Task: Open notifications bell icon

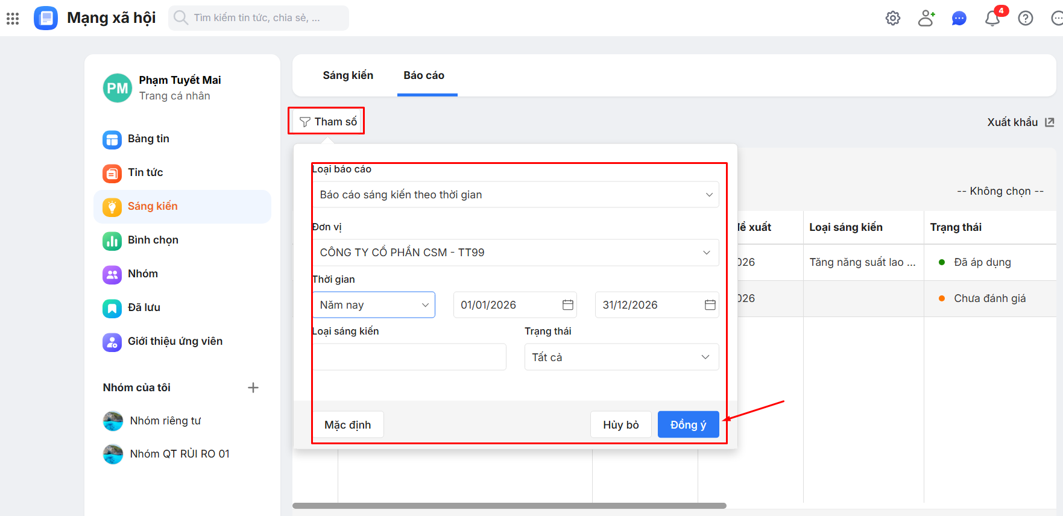Action: (x=992, y=19)
